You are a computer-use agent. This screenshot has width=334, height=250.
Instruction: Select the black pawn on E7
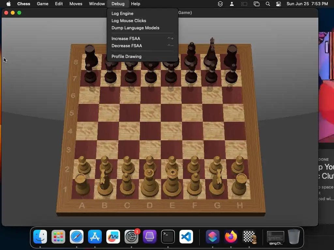pos(171,75)
